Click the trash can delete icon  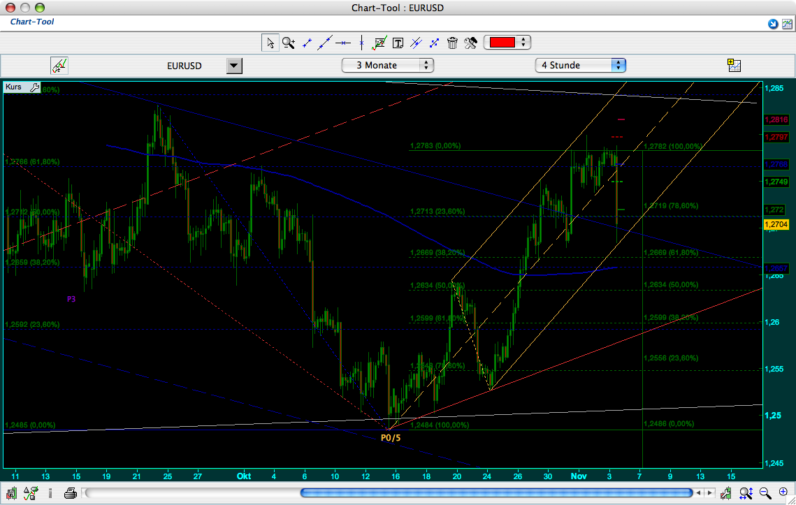[x=452, y=43]
